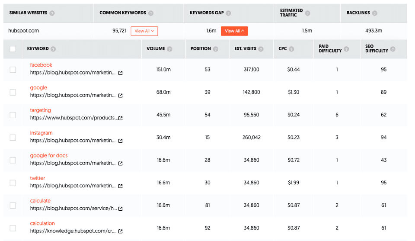Check the facebook keyword row checkbox

point(13,70)
